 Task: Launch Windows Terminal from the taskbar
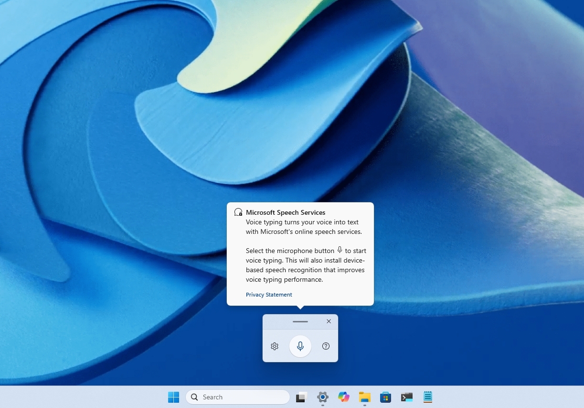pyautogui.click(x=406, y=397)
